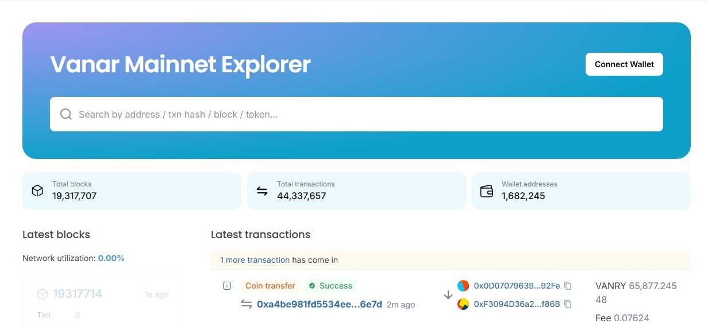
Task: Click the down arrow between addresses
Action: [448, 295]
